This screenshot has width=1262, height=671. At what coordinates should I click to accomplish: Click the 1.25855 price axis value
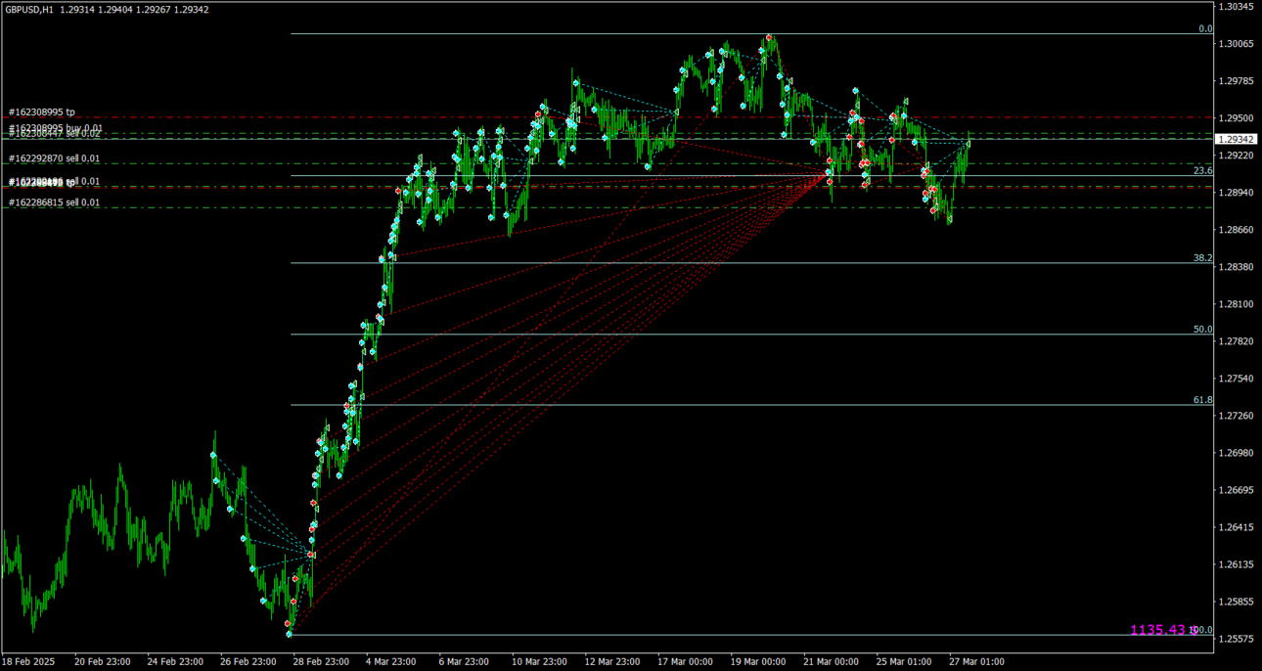1237,602
